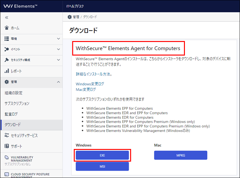Click WithSecure Elements Agent for Computers heading

coord(128,48)
